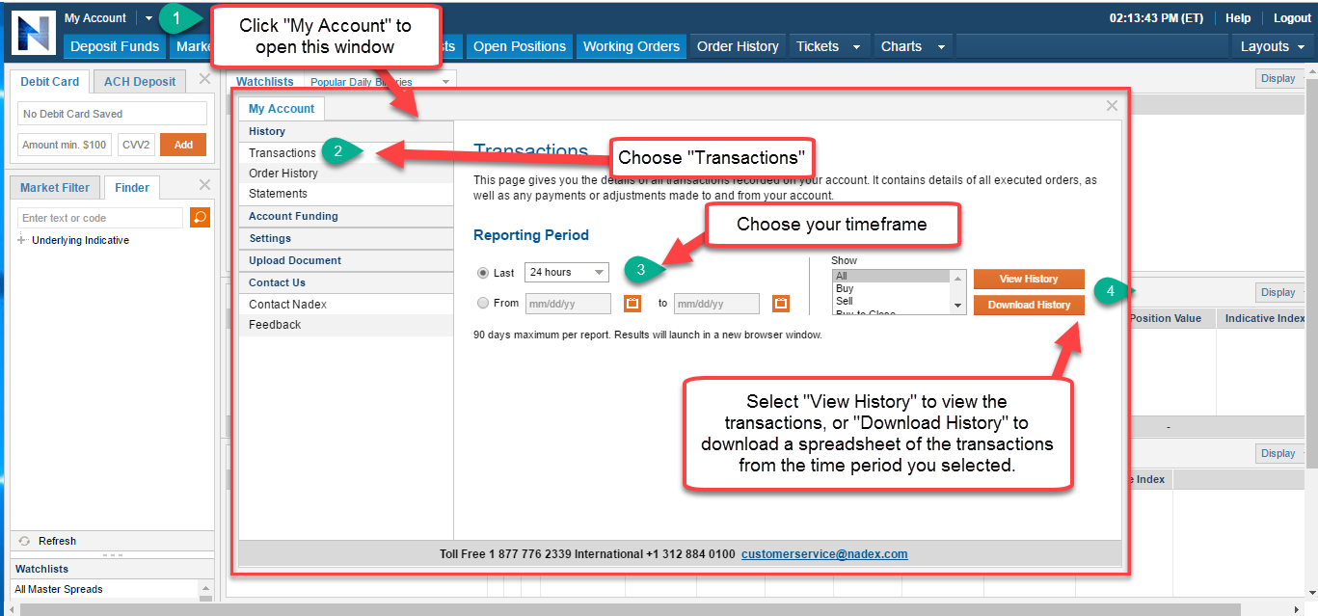Open Order History in the top navigation
Image resolution: width=1318 pixels, height=616 pixels.
(x=738, y=46)
